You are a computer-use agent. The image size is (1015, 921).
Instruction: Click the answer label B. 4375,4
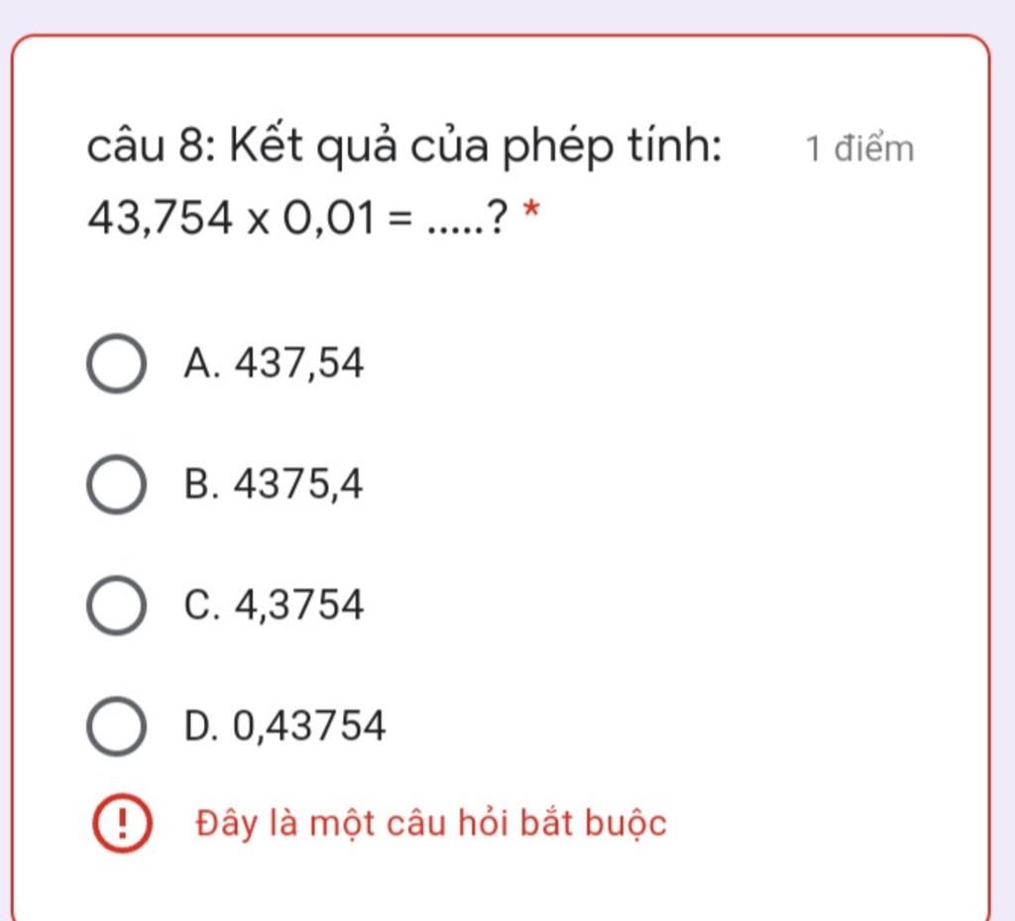pos(274,484)
